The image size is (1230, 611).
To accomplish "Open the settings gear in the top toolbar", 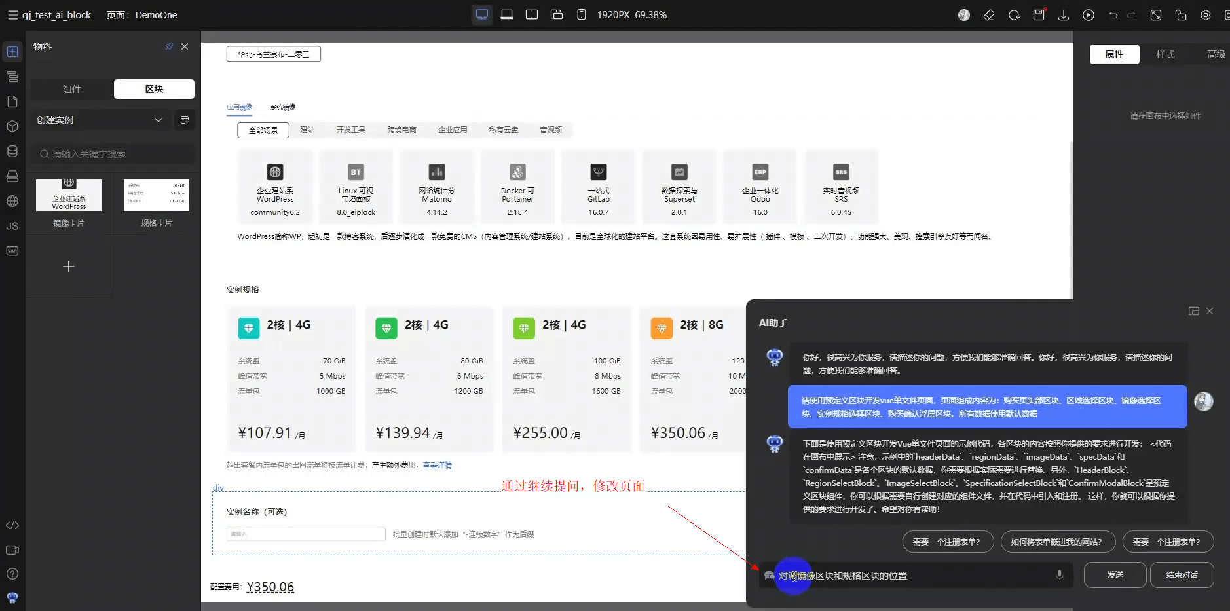I will (1205, 14).
